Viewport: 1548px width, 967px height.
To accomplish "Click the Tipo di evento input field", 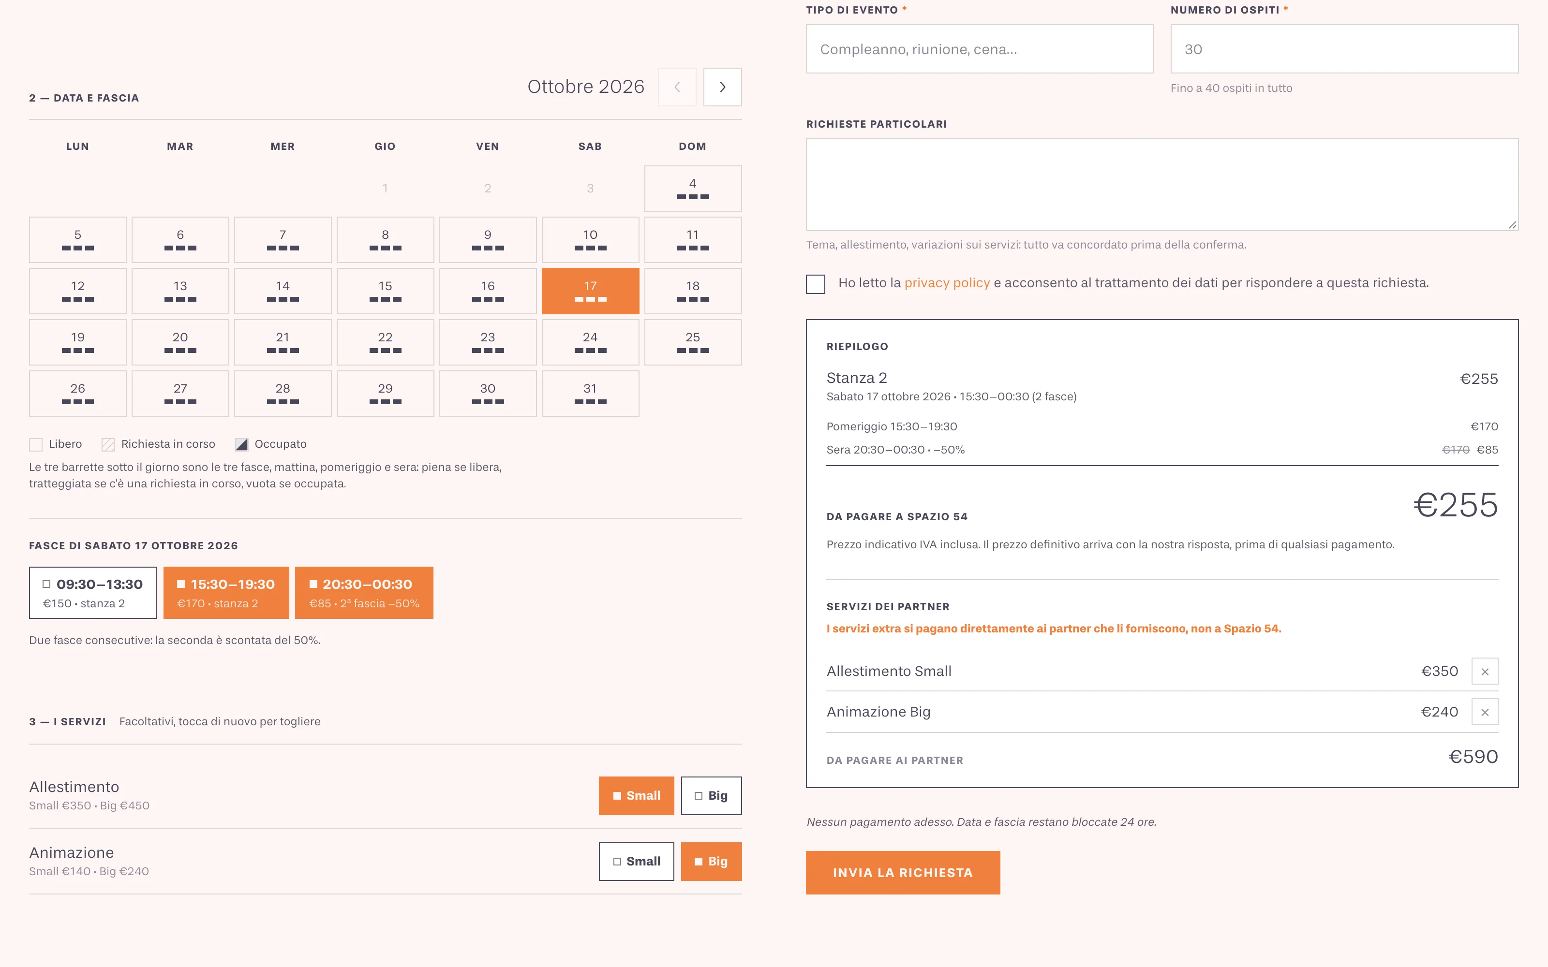I will 979,49.
